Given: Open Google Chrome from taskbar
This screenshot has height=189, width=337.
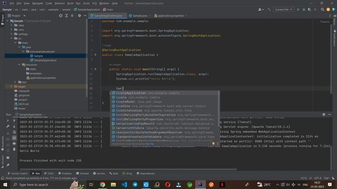Looking at the screenshot, I should point(103,184).
